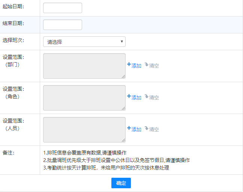Screen dimensions: 243x192
Task: Click the plus icon for personnel range
Action: pos(129,128)
